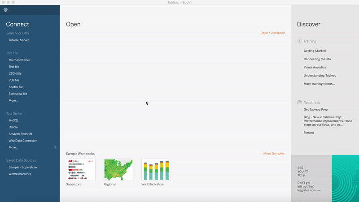Open the Connecting to Data training
Image resolution: width=359 pixels, height=202 pixels.
click(317, 59)
